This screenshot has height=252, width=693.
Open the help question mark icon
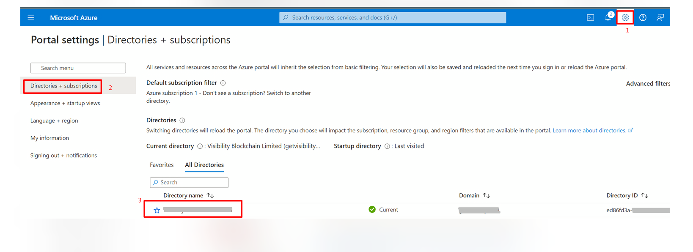tap(643, 18)
